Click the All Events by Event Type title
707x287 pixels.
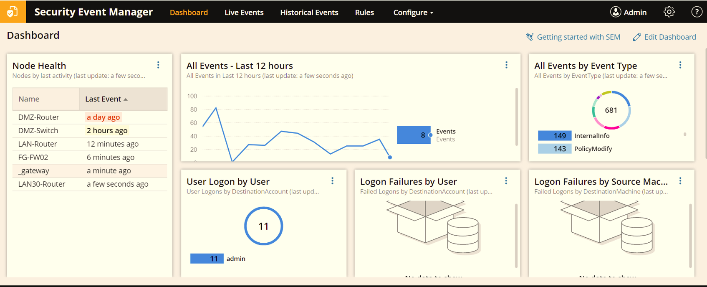(586, 66)
